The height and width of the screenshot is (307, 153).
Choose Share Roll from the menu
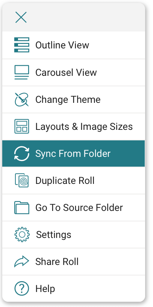(x=73, y=262)
